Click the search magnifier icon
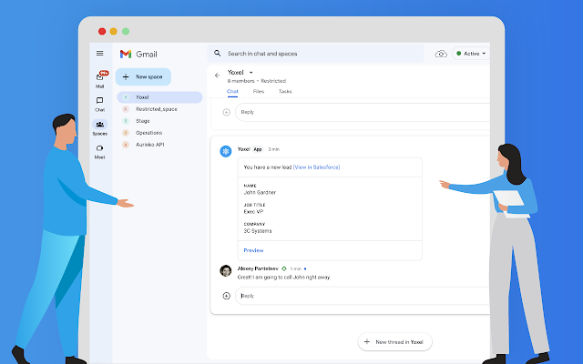 tap(218, 54)
